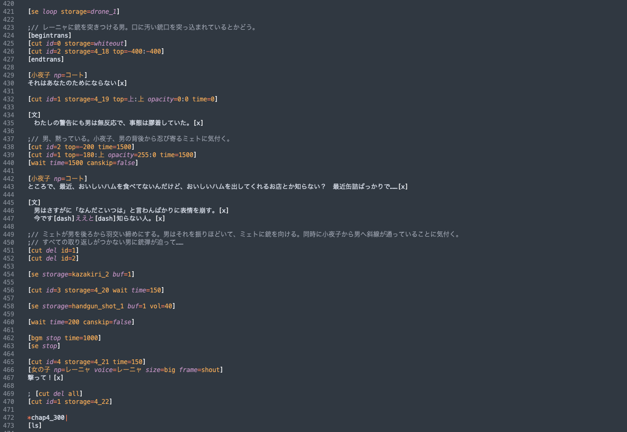627x432 pixels.
Task: Click line number 421 in the gutter
Action: (x=8, y=12)
